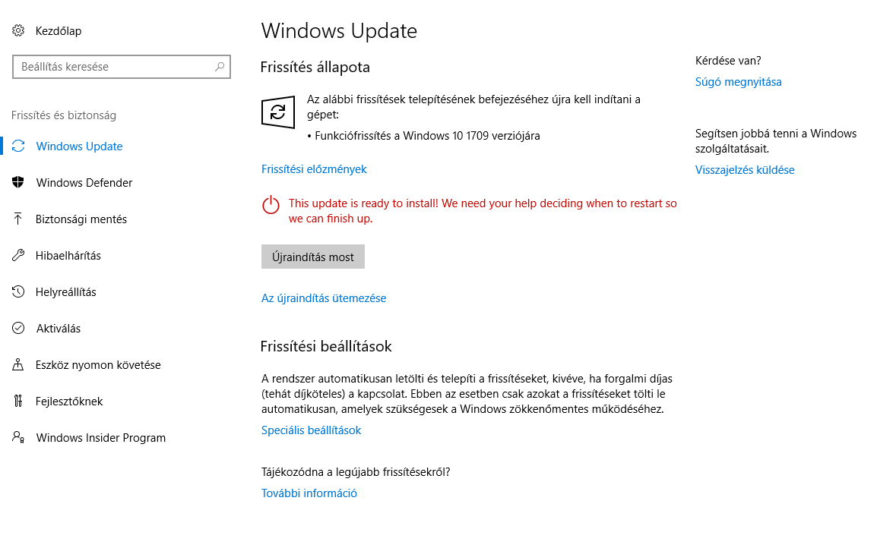Click the Eszköz nyomon követése icon
This screenshot has height=548, width=896.
18,365
